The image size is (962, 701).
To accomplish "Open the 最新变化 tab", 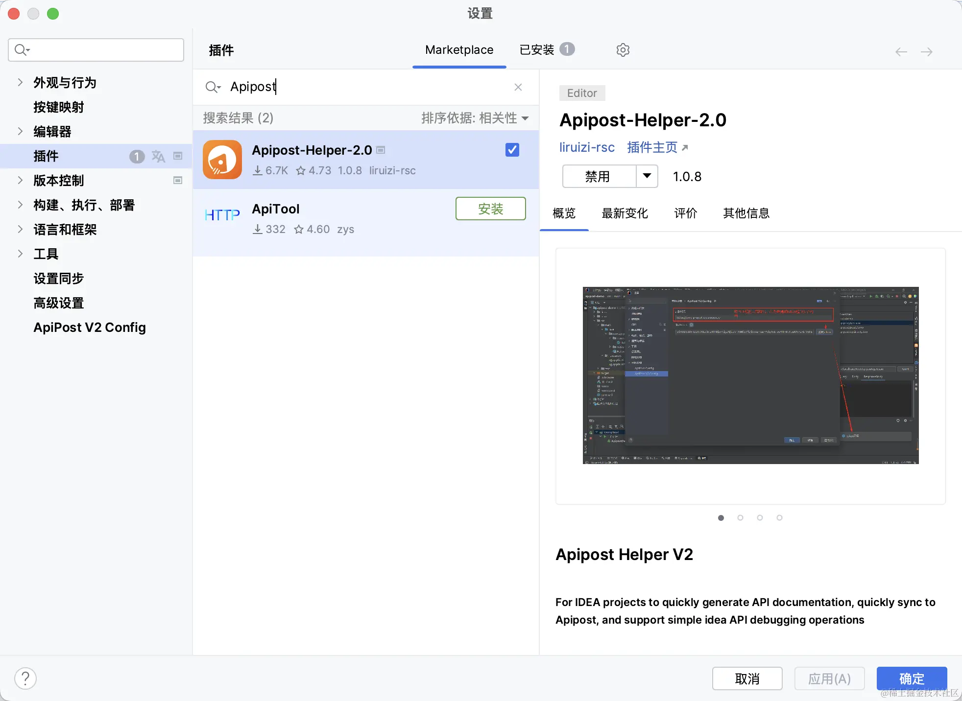I will [625, 213].
